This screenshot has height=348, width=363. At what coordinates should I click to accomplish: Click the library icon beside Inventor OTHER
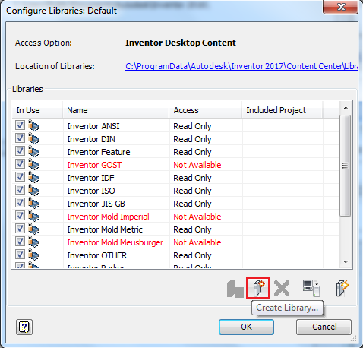[33, 255]
